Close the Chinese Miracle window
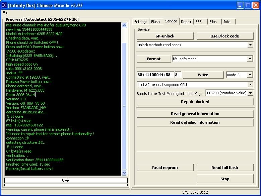This screenshot has width=261, height=196. (256, 5)
